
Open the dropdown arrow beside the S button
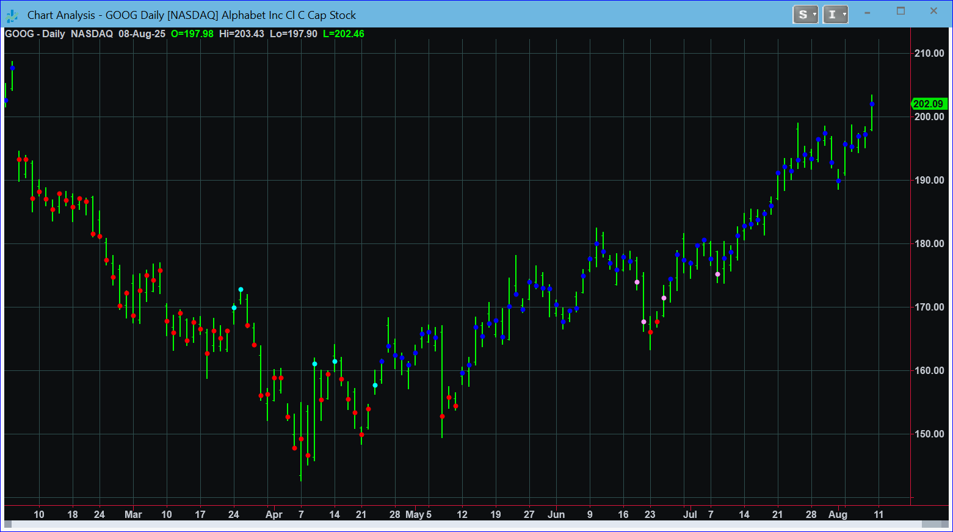pos(814,15)
